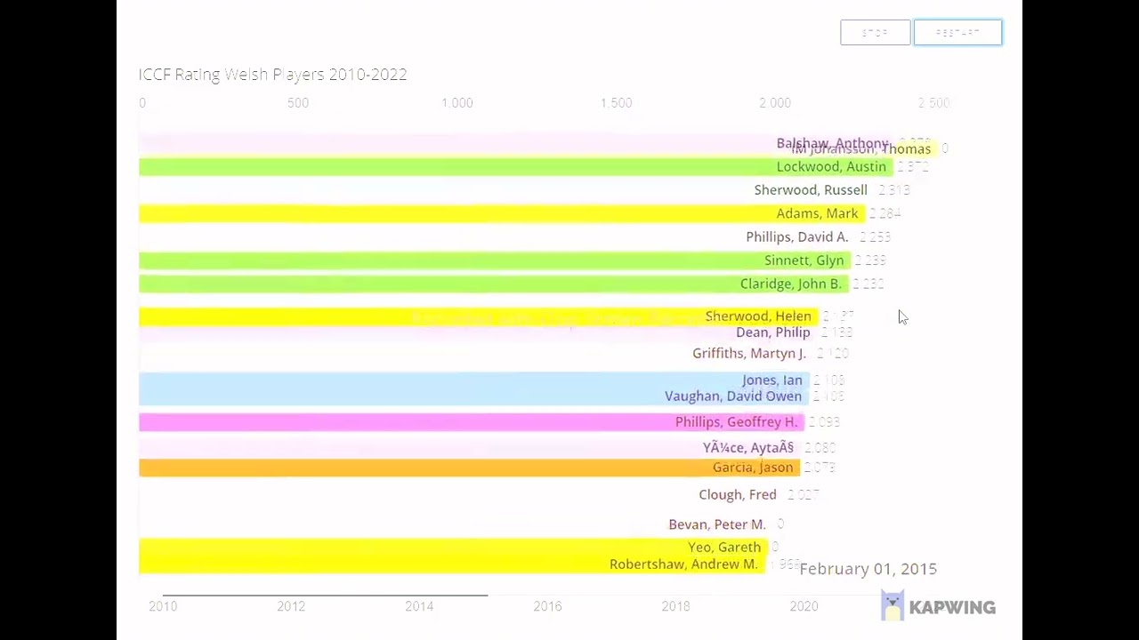The height and width of the screenshot is (640, 1139).
Task: Click Sinnett, Glyn bar label
Action: (804, 260)
